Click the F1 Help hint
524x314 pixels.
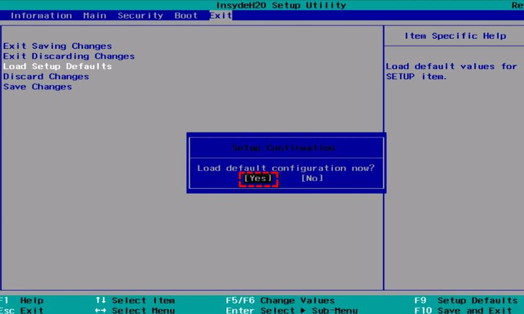(x=23, y=300)
